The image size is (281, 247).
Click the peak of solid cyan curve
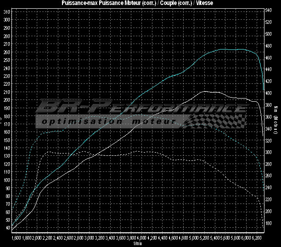225,49
